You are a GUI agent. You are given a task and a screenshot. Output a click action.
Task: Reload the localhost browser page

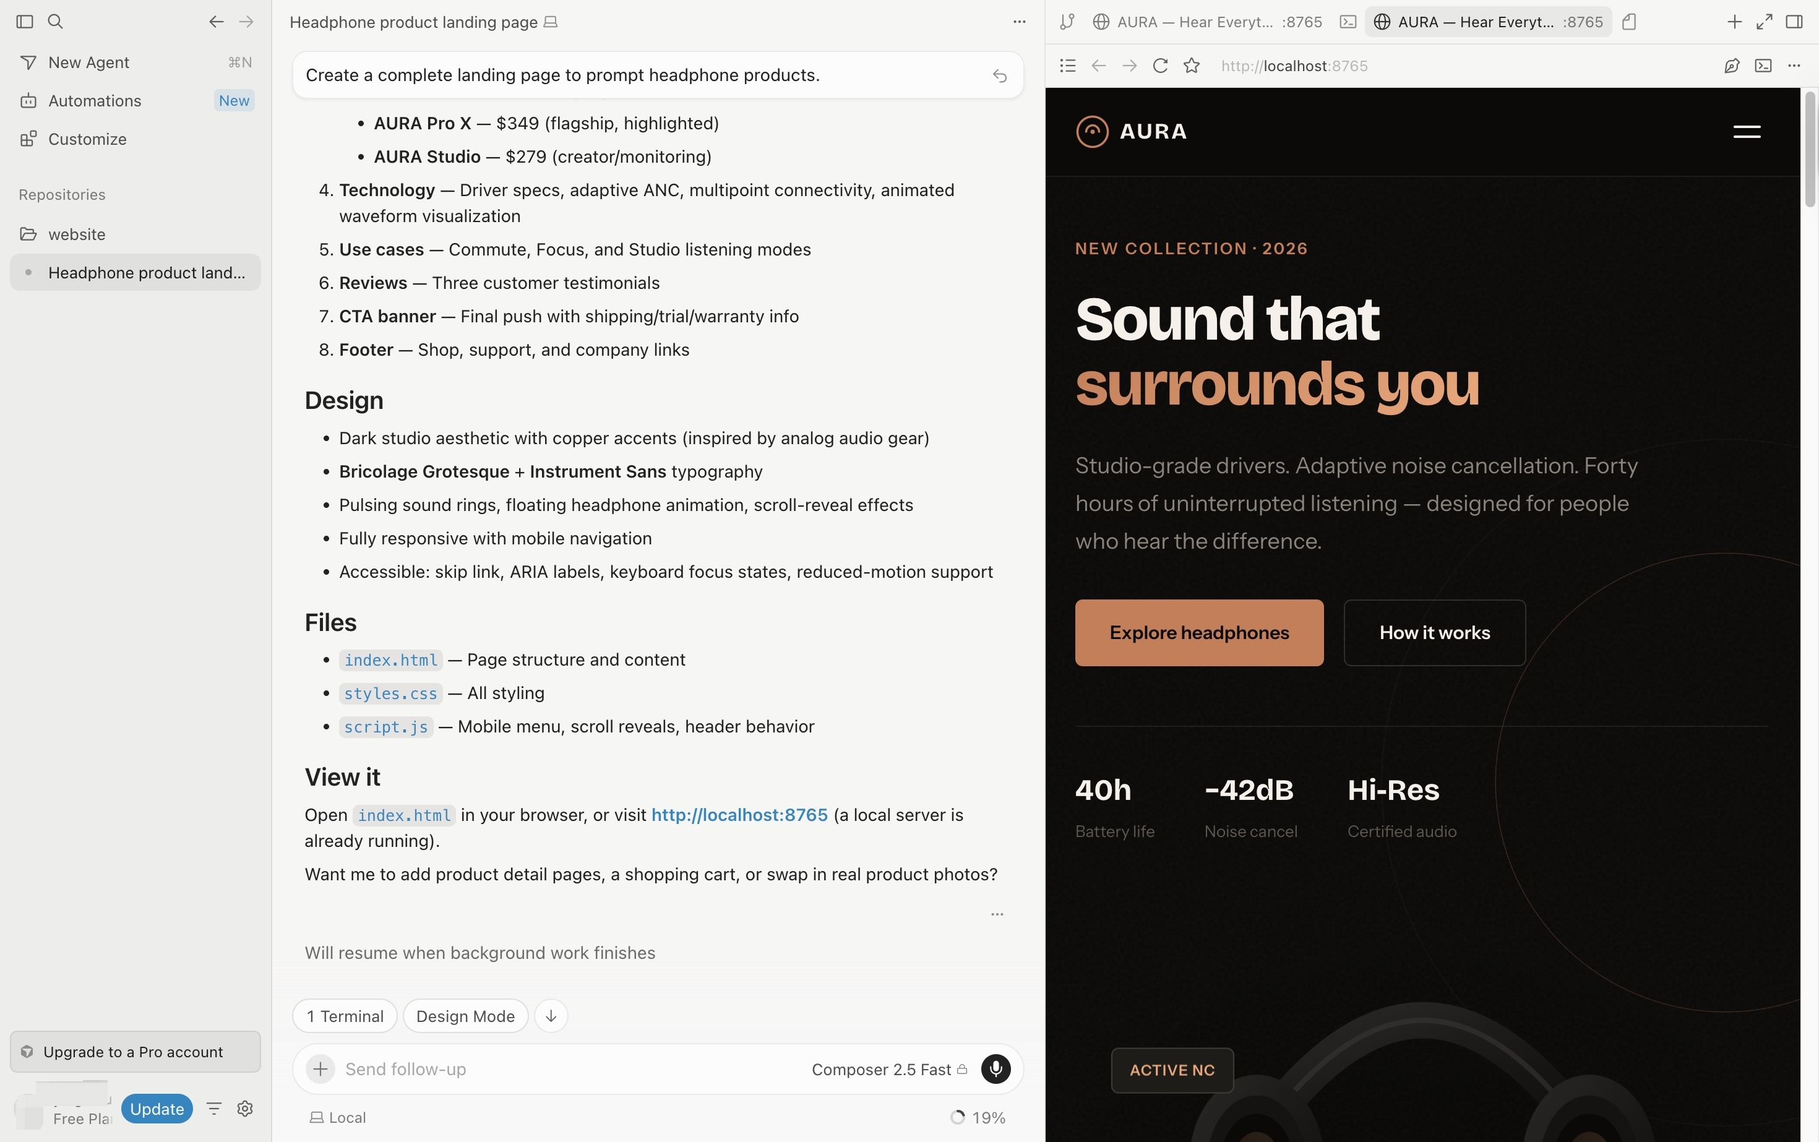(1160, 66)
